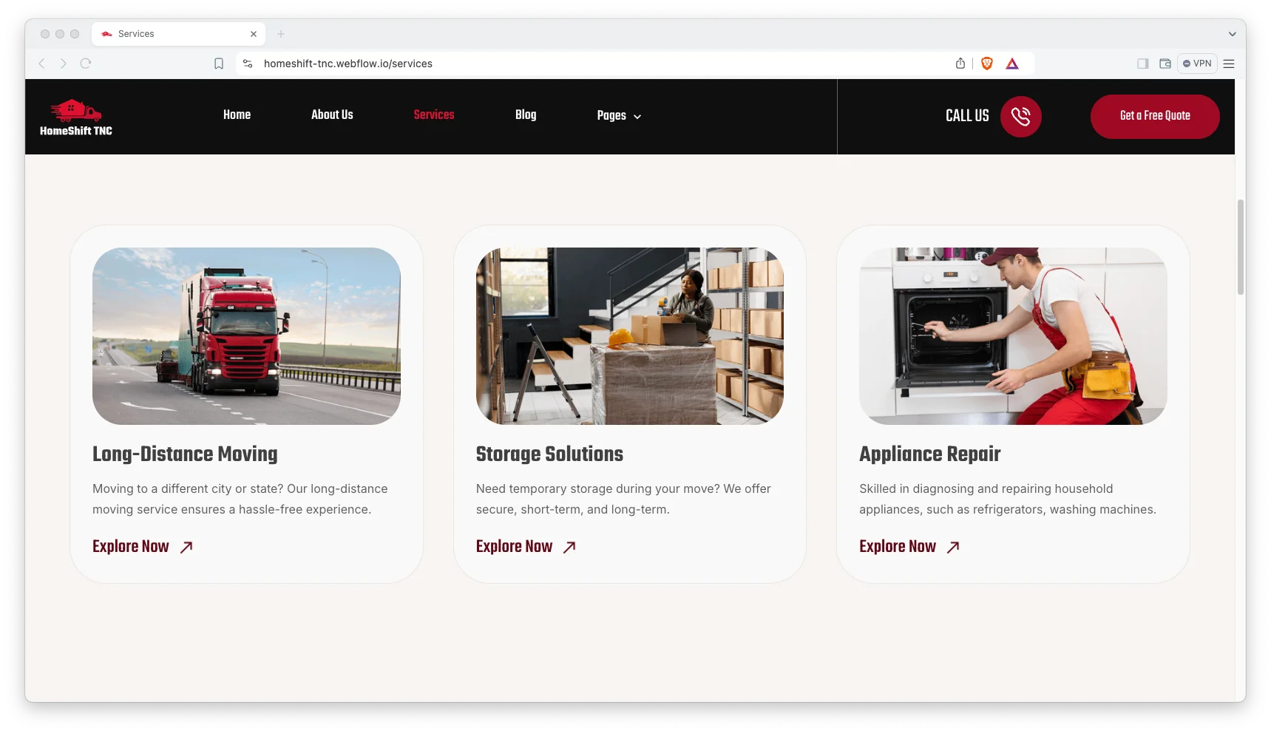Bookmark this page with the bookmark icon

(x=219, y=64)
